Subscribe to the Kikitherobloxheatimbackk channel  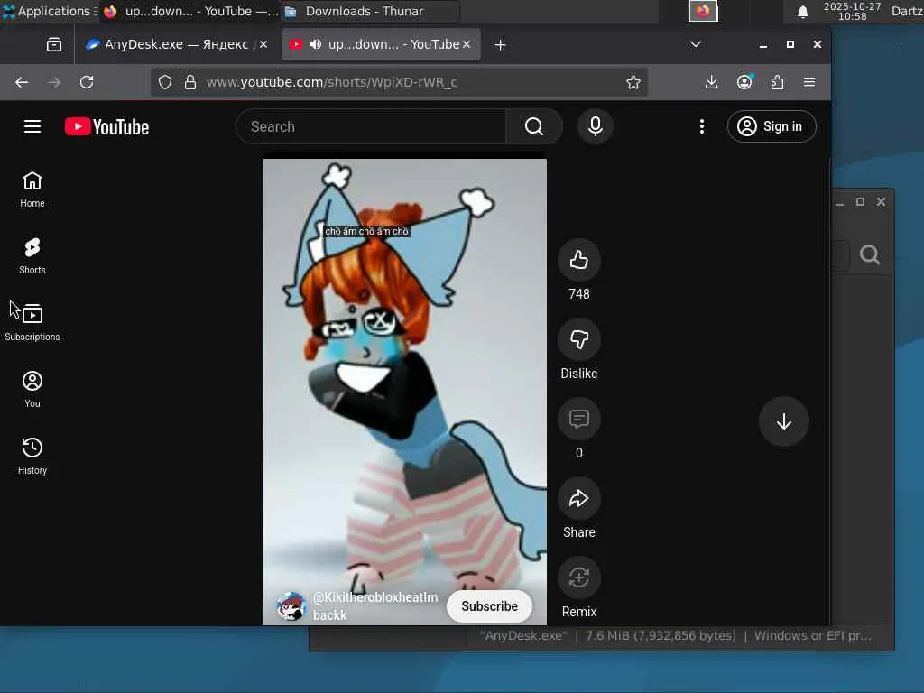[489, 606]
